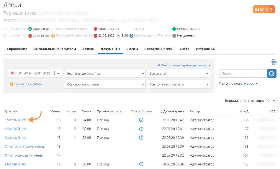Open the Все способы оплаты dropdown

coord(105,84)
